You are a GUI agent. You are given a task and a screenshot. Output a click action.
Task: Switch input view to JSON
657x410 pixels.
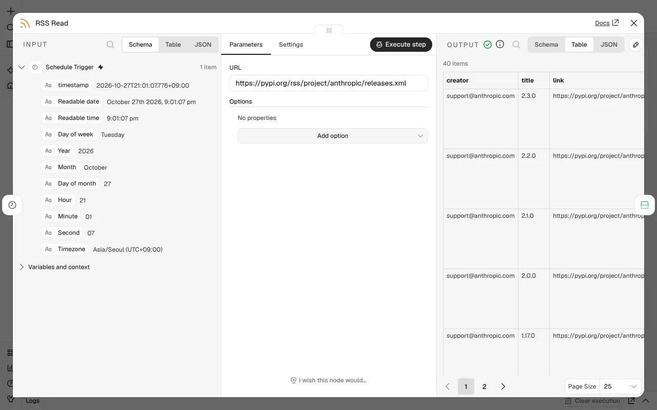(203, 45)
